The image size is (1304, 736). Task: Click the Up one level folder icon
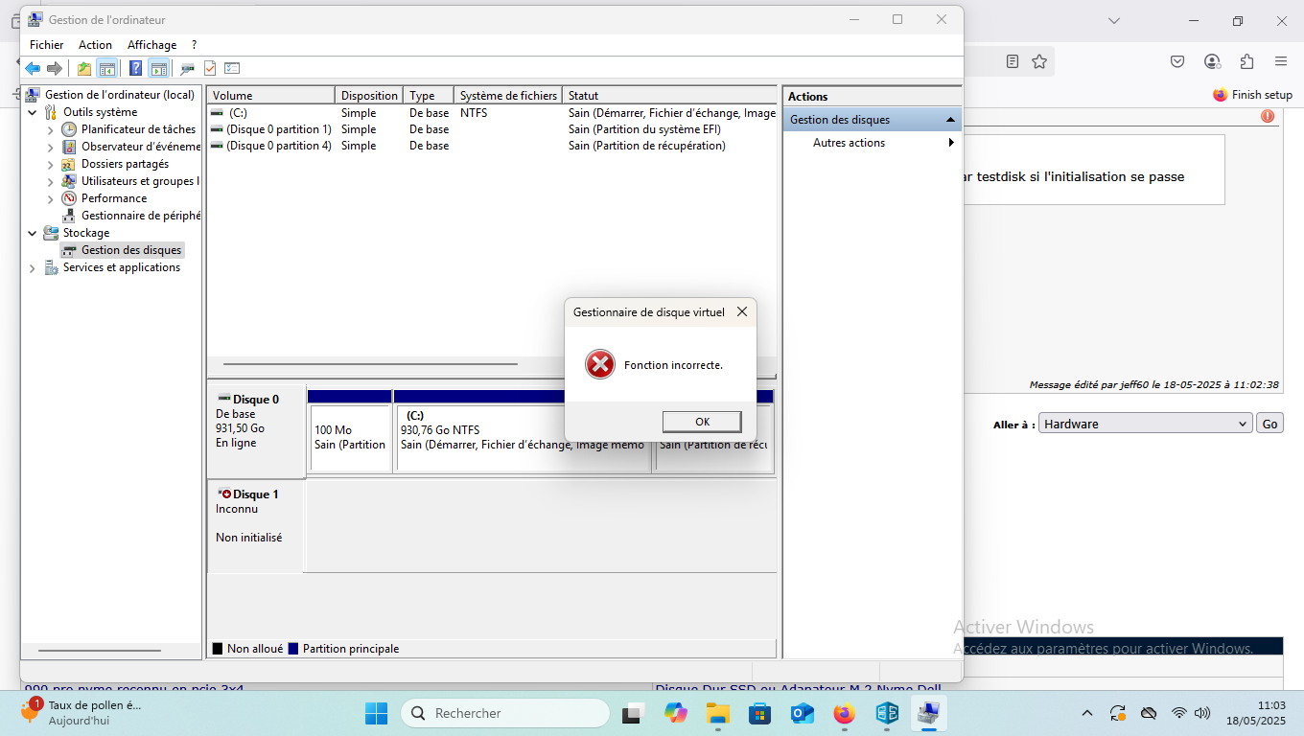(84, 68)
